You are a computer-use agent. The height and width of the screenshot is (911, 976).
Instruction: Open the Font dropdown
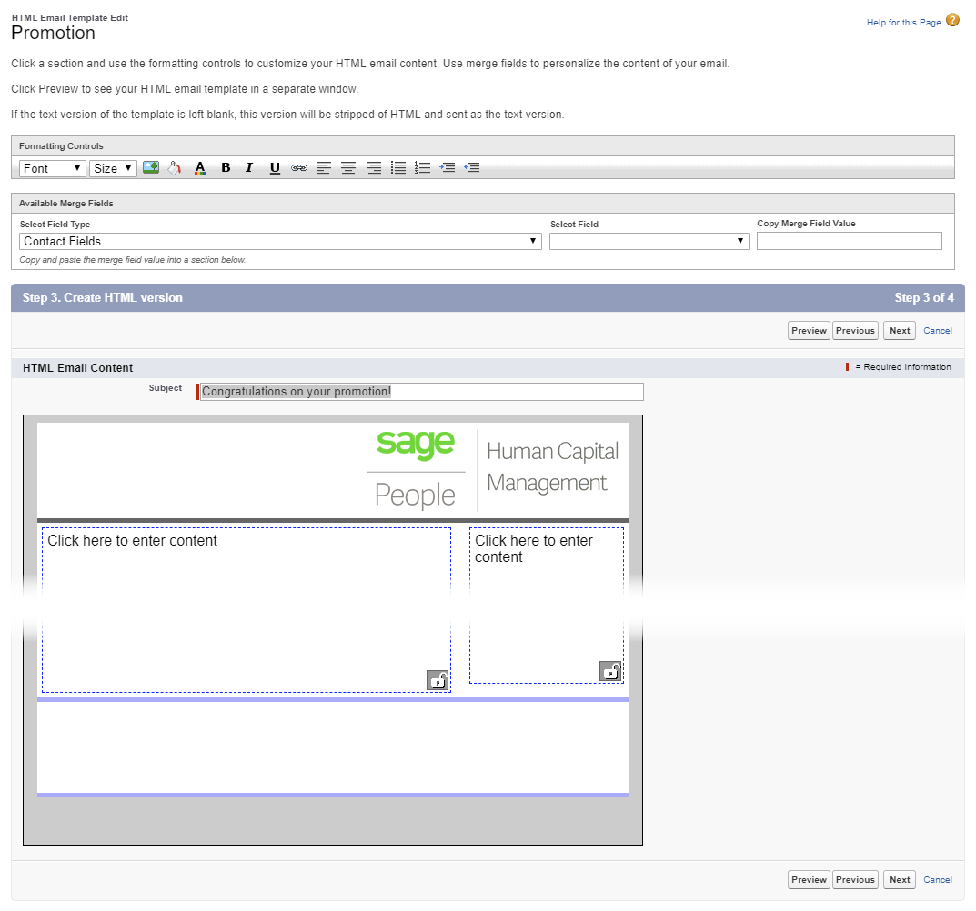click(53, 168)
